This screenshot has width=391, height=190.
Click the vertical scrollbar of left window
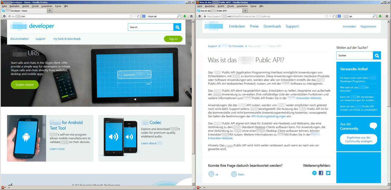(x=193, y=102)
